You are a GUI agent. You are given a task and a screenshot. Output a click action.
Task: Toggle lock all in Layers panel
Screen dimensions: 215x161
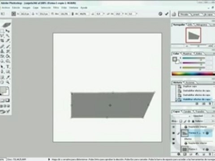click(193, 121)
